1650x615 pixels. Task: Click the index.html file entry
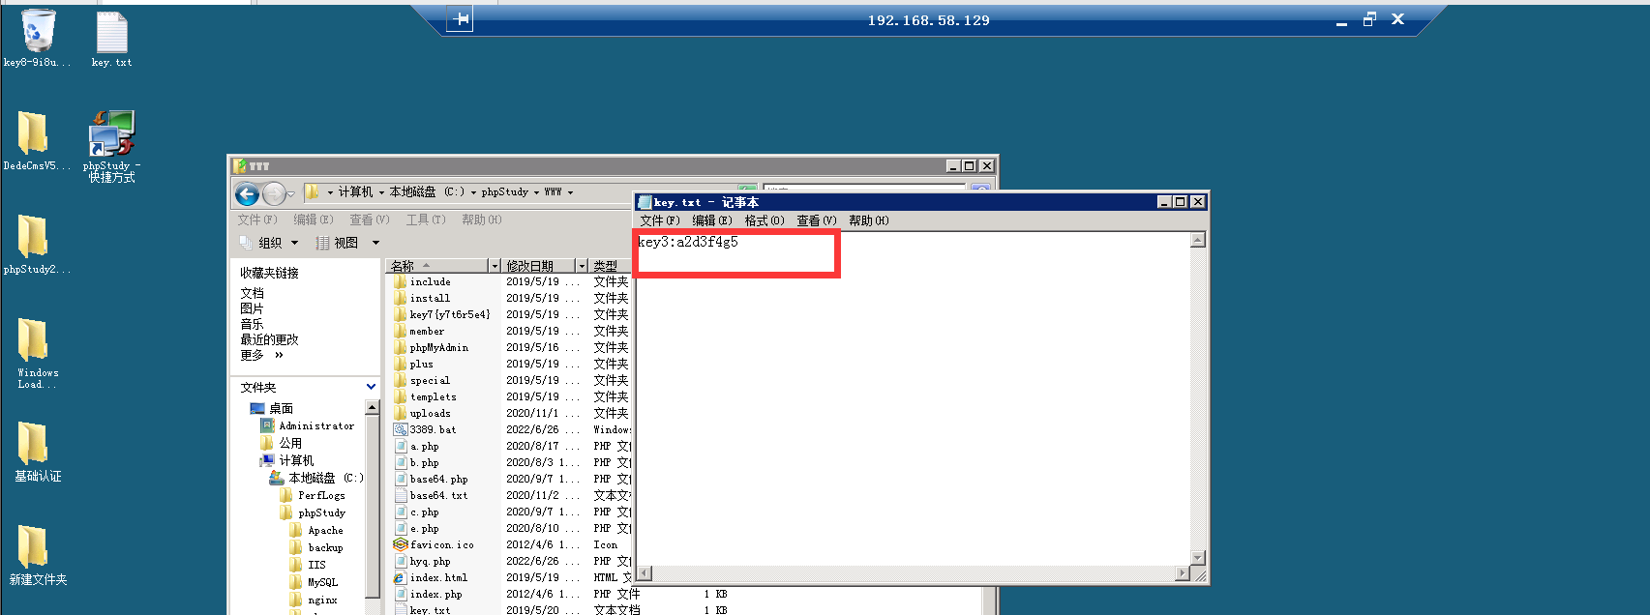[x=437, y=577]
